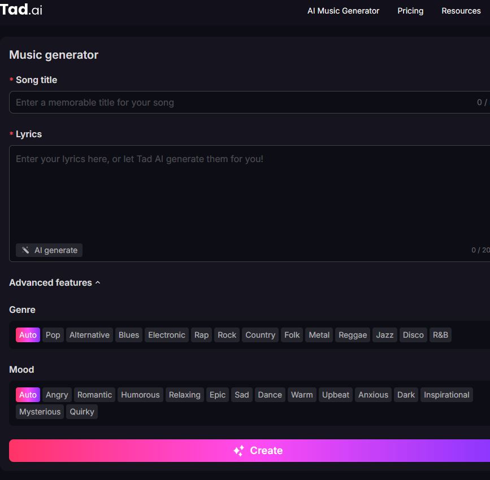The image size is (490, 480).
Task: Open the AI Music Generator menu
Action: 343,11
